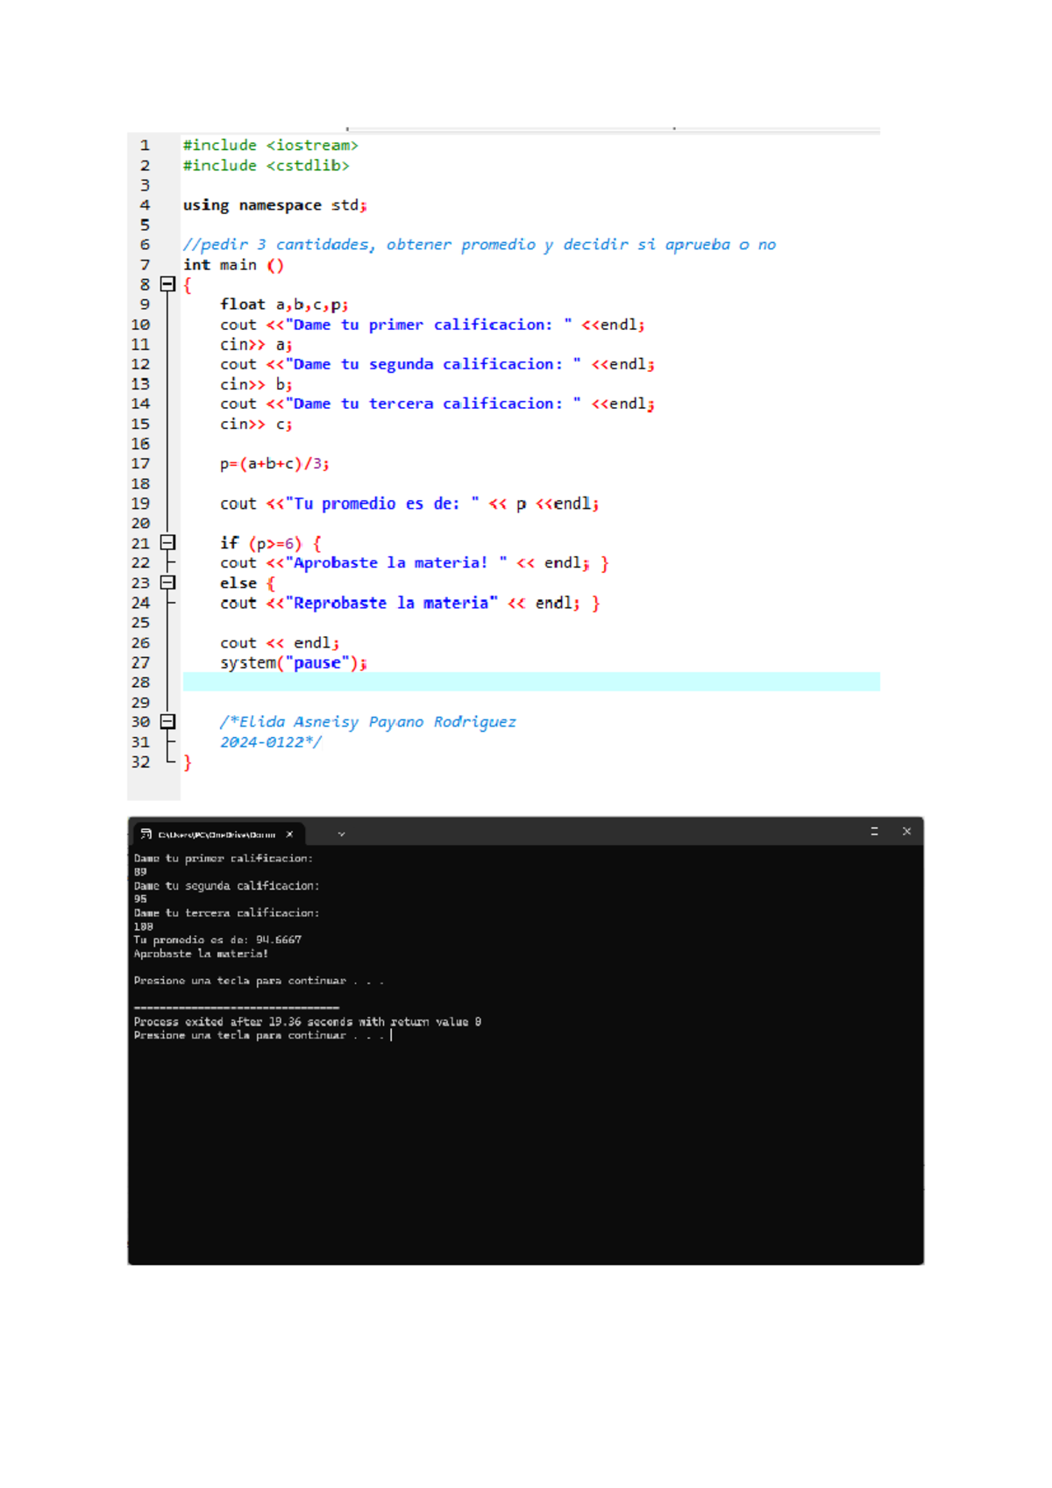
Task: Click the blue comment on line 6
Action: pyautogui.click(x=479, y=245)
